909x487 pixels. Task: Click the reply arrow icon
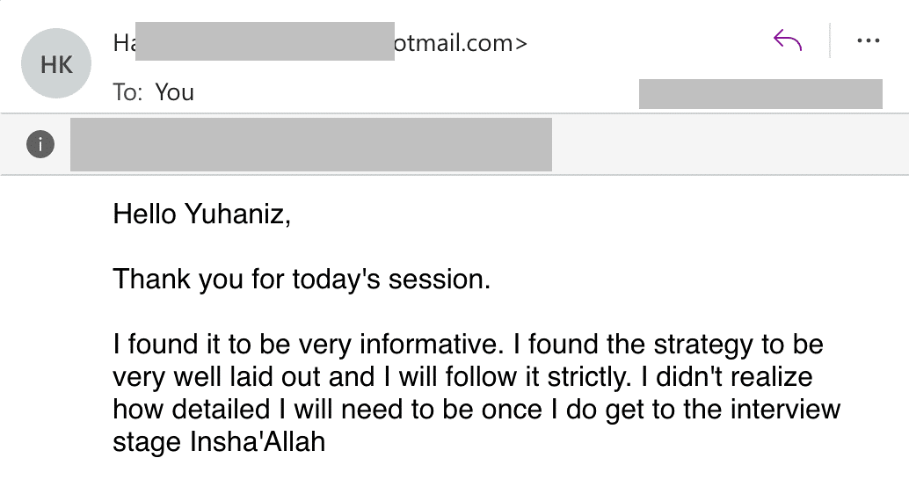[x=787, y=40]
